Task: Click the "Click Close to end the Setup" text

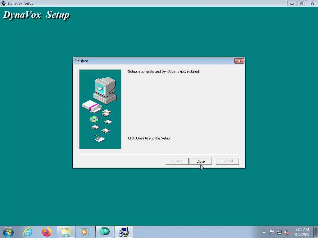Action: tap(149, 138)
